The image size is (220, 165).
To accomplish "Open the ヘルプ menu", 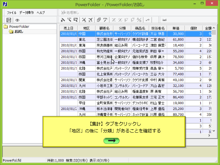I will point(41,13).
